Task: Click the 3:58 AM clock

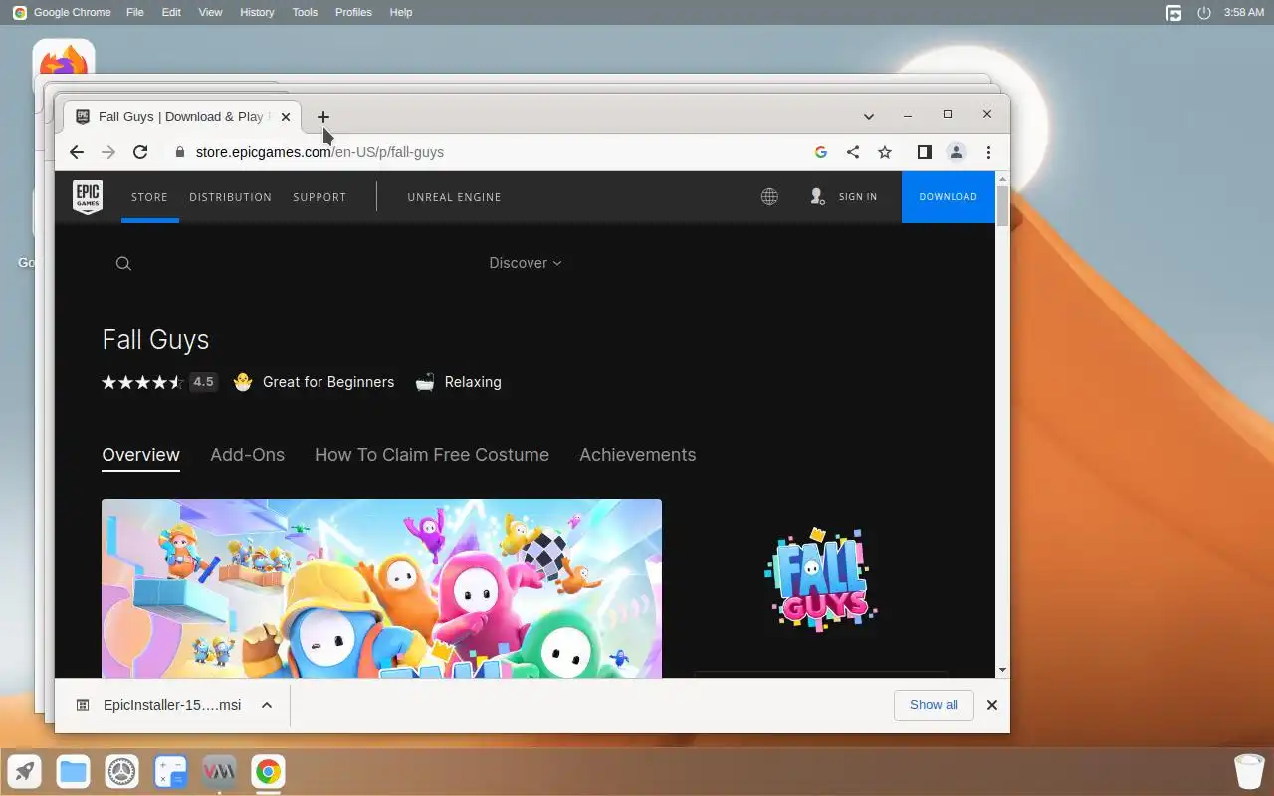Action: tap(1244, 13)
